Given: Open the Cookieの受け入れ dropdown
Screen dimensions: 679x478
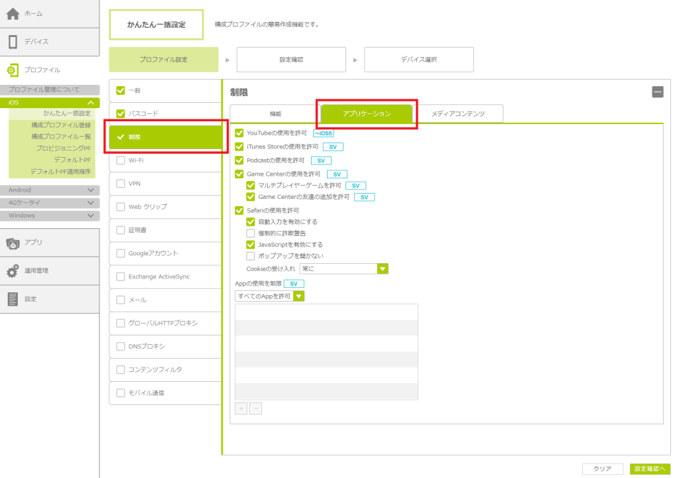Looking at the screenshot, I should coord(382,269).
